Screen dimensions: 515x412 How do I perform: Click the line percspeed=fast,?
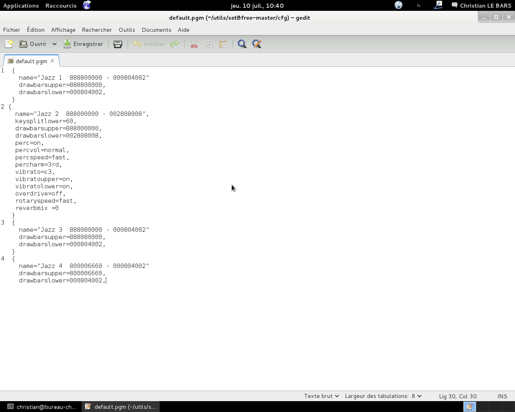tap(42, 157)
